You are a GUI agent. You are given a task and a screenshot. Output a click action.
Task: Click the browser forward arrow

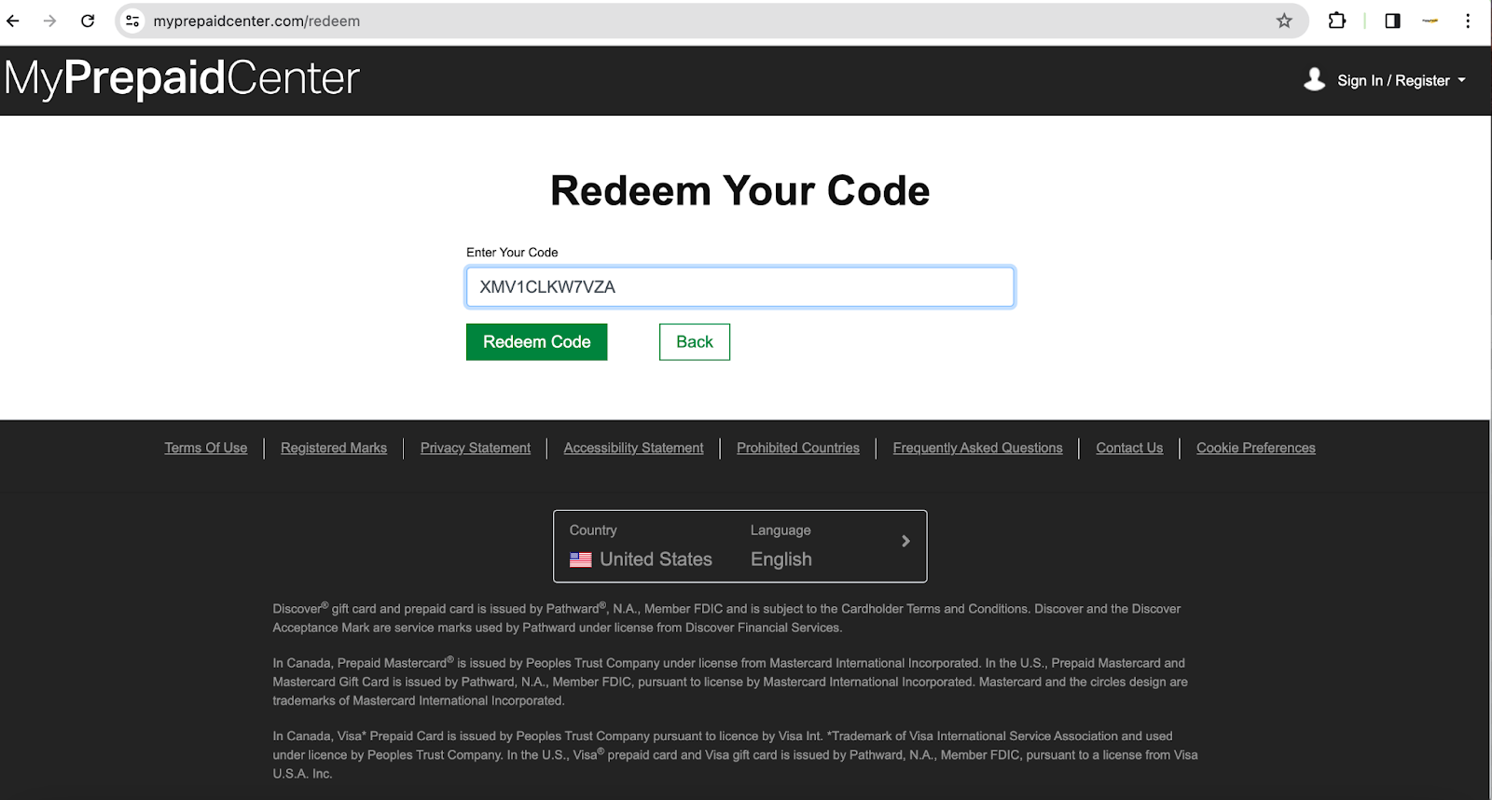click(49, 21)
